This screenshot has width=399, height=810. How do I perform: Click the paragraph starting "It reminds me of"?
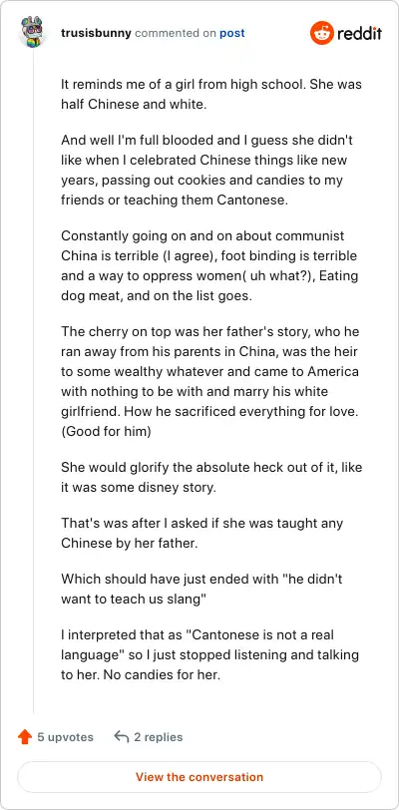point(211,94)
